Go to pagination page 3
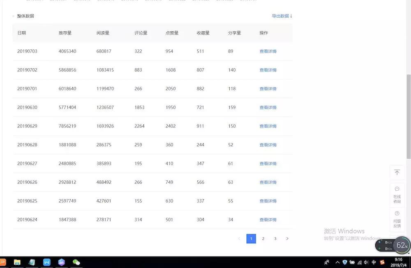The height and width of the screenshot is (268, 411). point(275,239)
